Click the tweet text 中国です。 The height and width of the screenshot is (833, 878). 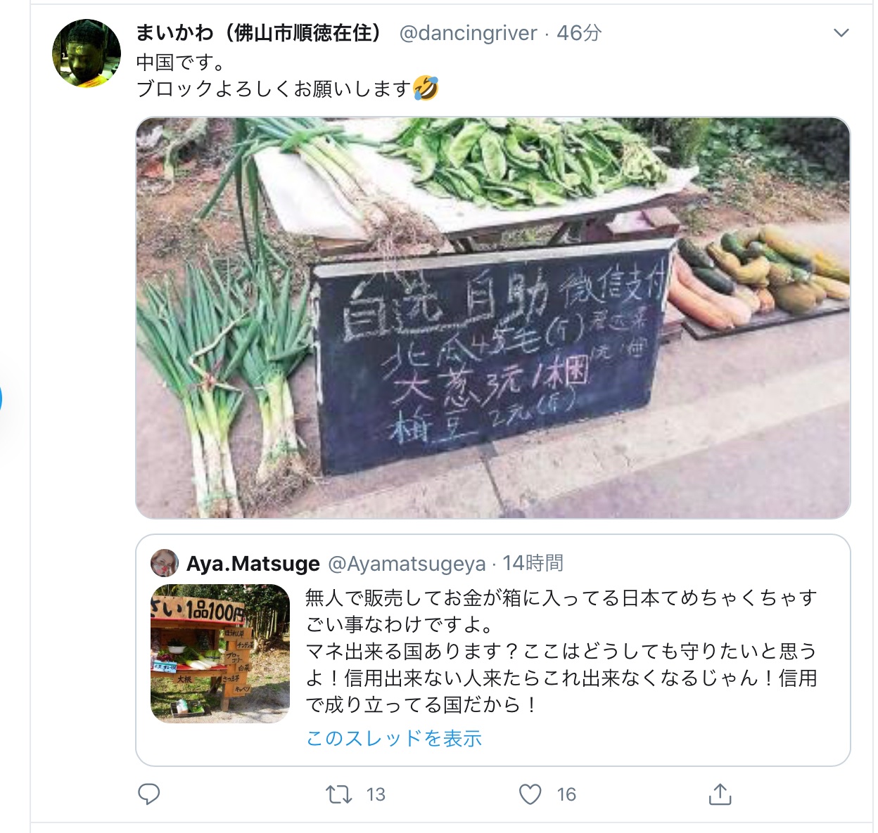point(182,63)
